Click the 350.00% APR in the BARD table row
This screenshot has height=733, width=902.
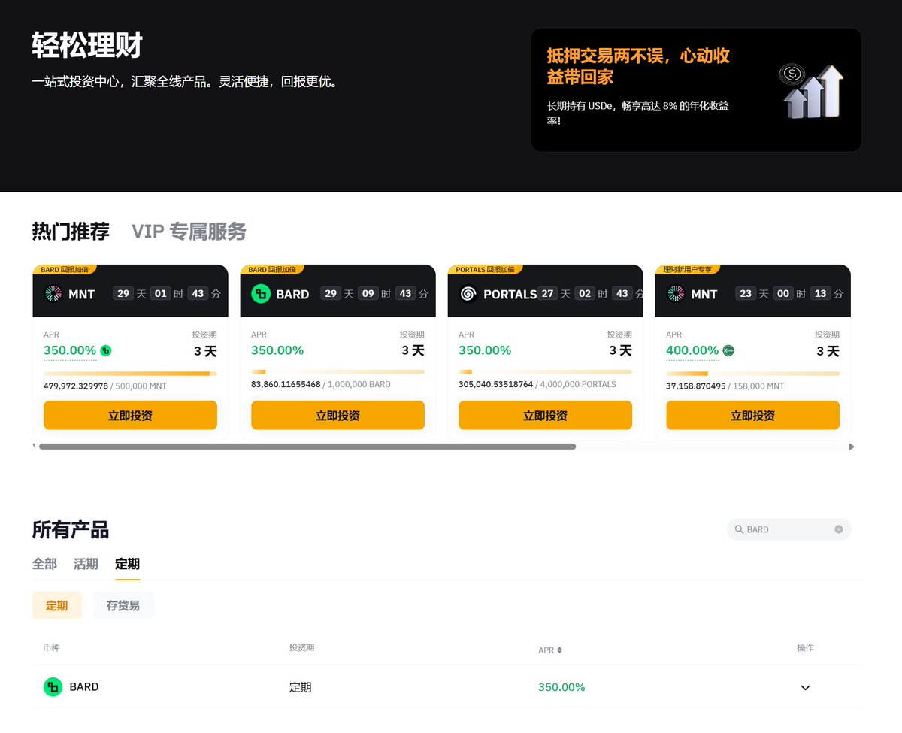pyautogui.click(x=561, y=687)
